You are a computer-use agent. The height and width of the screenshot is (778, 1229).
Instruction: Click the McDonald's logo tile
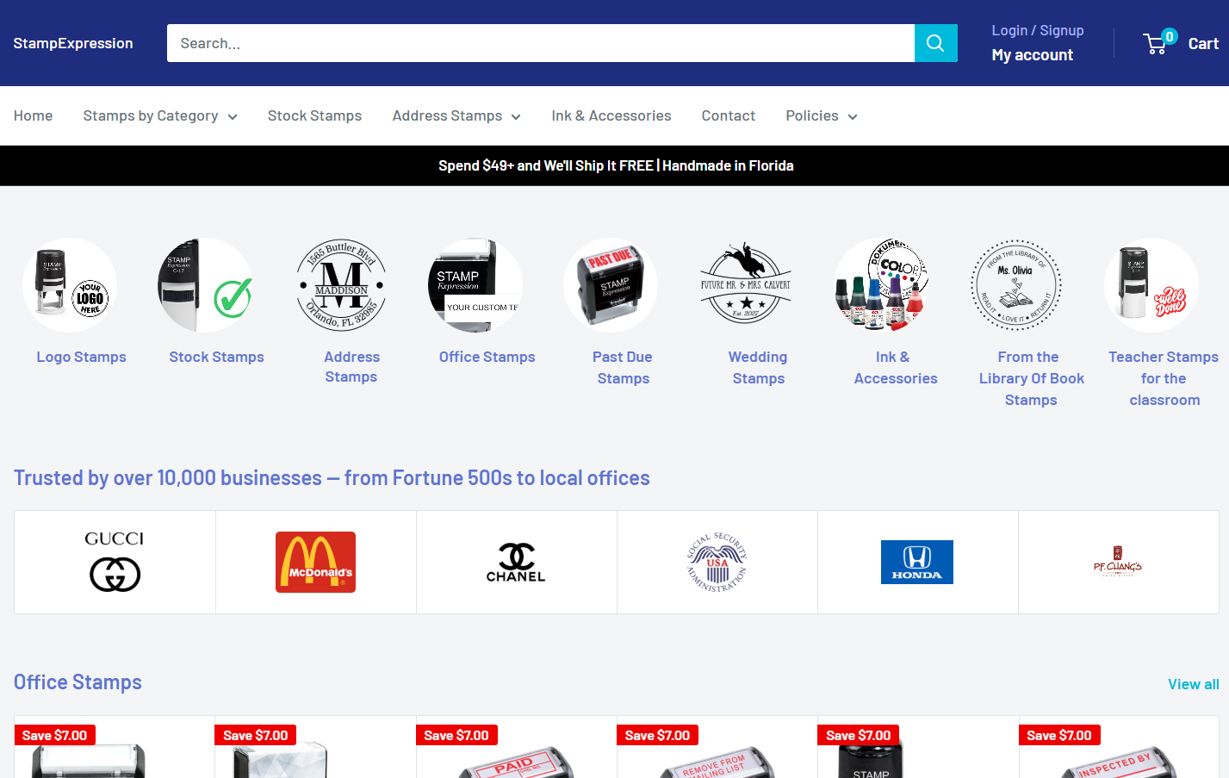pos(315,562)
